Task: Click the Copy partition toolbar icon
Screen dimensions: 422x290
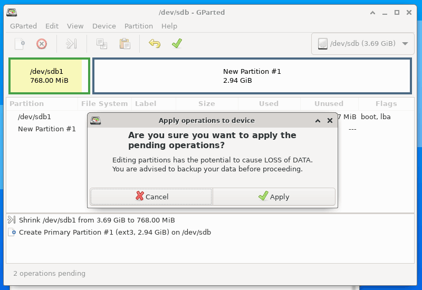Action: [x=102, y=44]
